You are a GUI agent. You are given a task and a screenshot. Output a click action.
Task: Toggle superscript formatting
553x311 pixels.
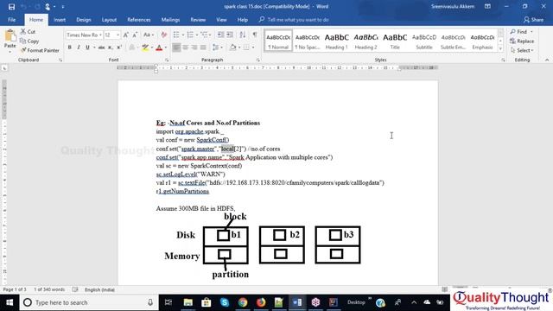119,48
